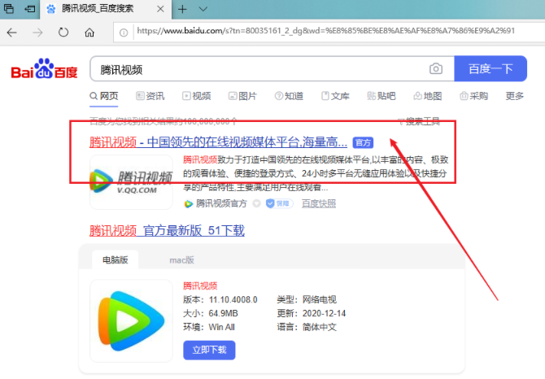Click the red 腾讯视频 software name
Screen dimensions: 545x379
tap(200, 286)
